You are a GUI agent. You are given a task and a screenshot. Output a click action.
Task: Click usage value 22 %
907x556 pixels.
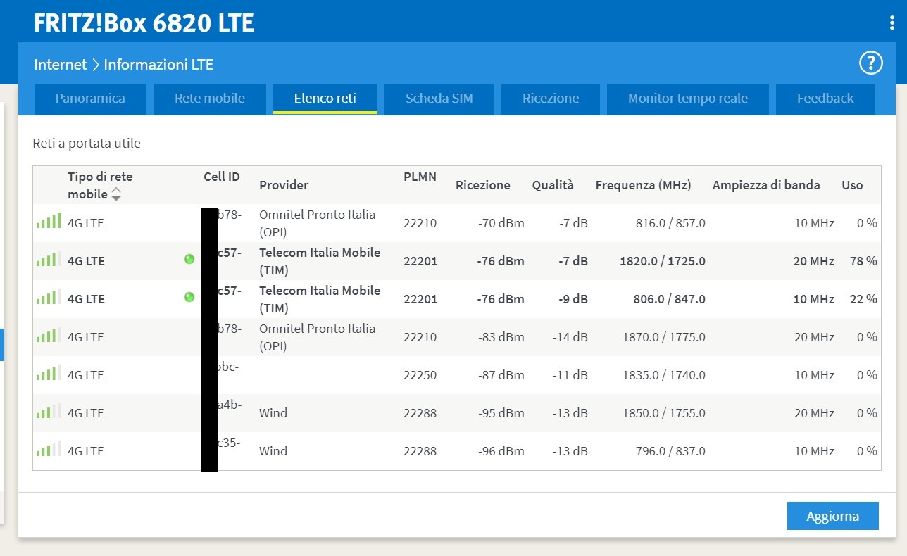coord(863,299)
